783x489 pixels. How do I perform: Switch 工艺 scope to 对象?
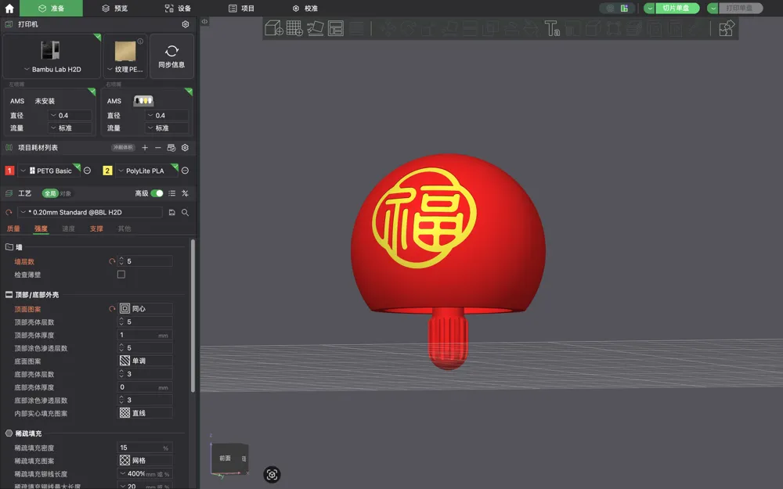[66, 193]
